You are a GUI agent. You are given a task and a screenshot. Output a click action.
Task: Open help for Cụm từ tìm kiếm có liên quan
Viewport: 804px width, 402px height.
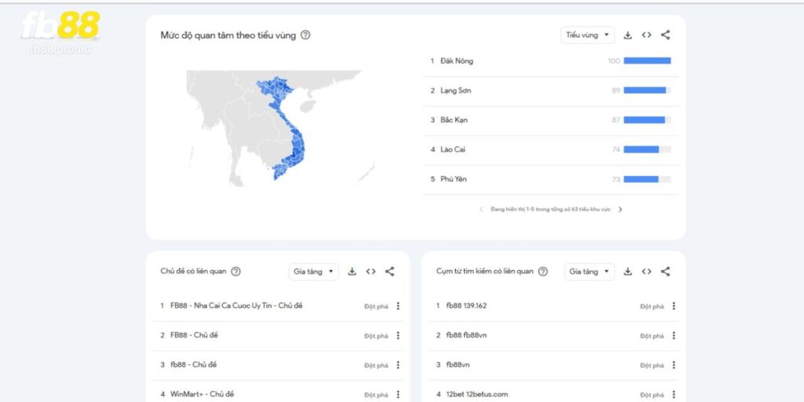pos(543,272)
